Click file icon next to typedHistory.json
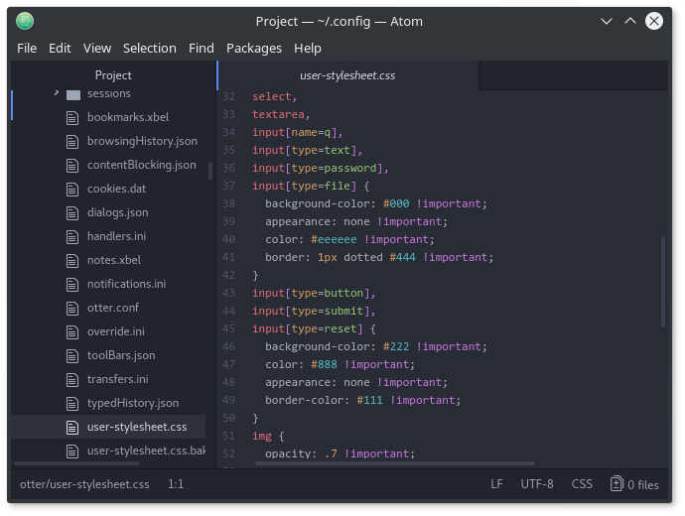The height and width of the screenshot is (516, 685). [72, 403]
